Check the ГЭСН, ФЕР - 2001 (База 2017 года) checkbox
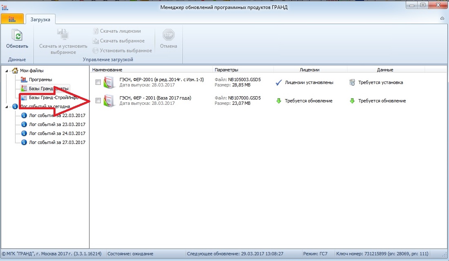This screenshot has height=261, width=449. [x=98, y=100]
